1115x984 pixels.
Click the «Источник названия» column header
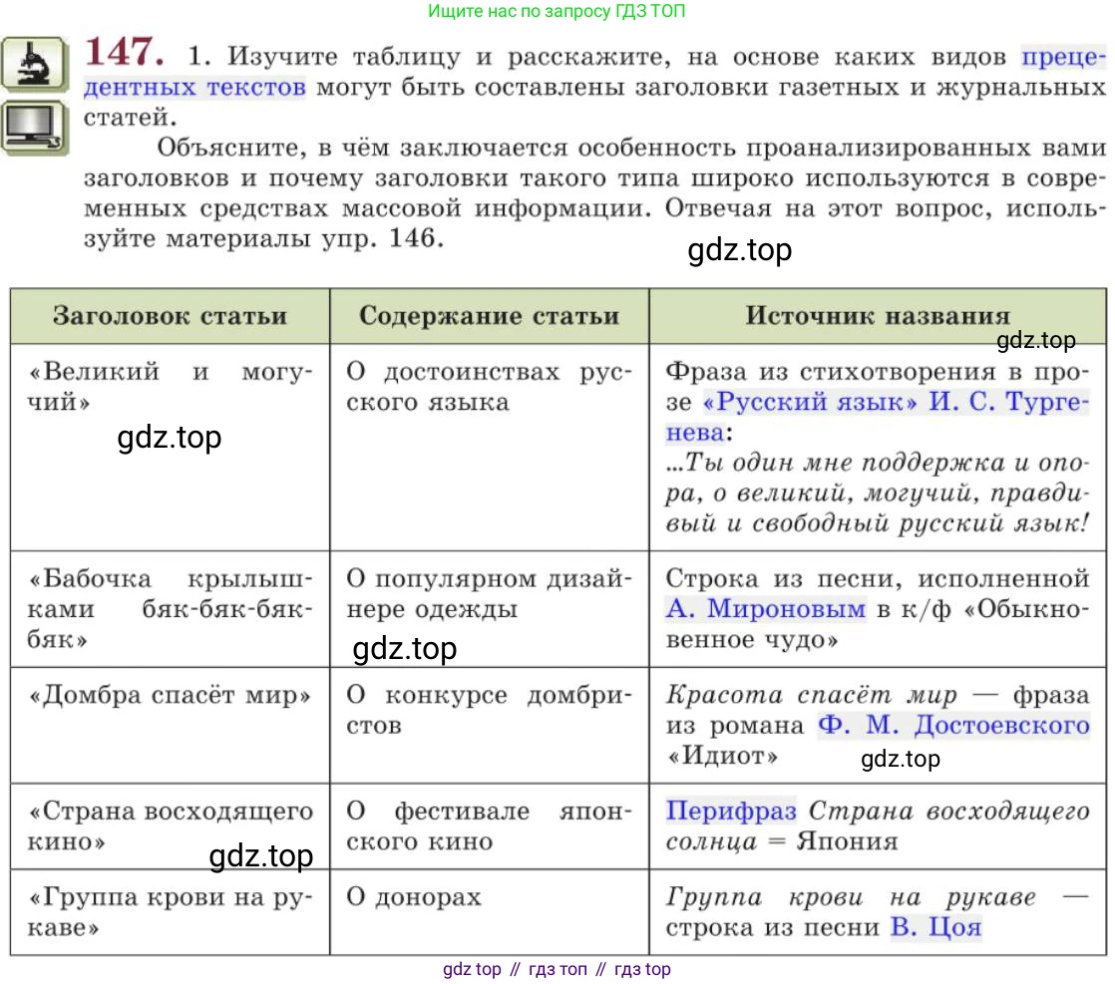pyautogui.click(x=878, y=316)
